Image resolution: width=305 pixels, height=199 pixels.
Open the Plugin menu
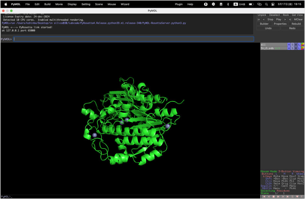point(178,4)
